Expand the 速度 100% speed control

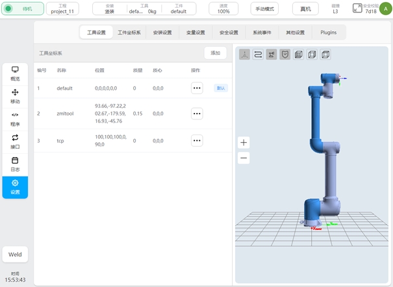tap(223, 8)
